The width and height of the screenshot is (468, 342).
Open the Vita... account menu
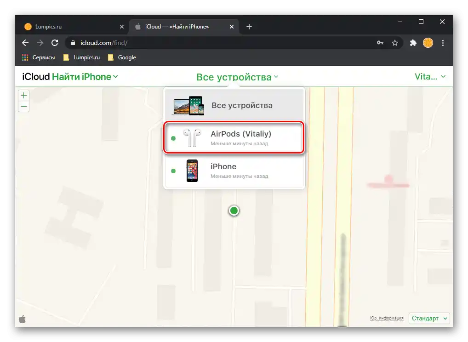(430, 77)
